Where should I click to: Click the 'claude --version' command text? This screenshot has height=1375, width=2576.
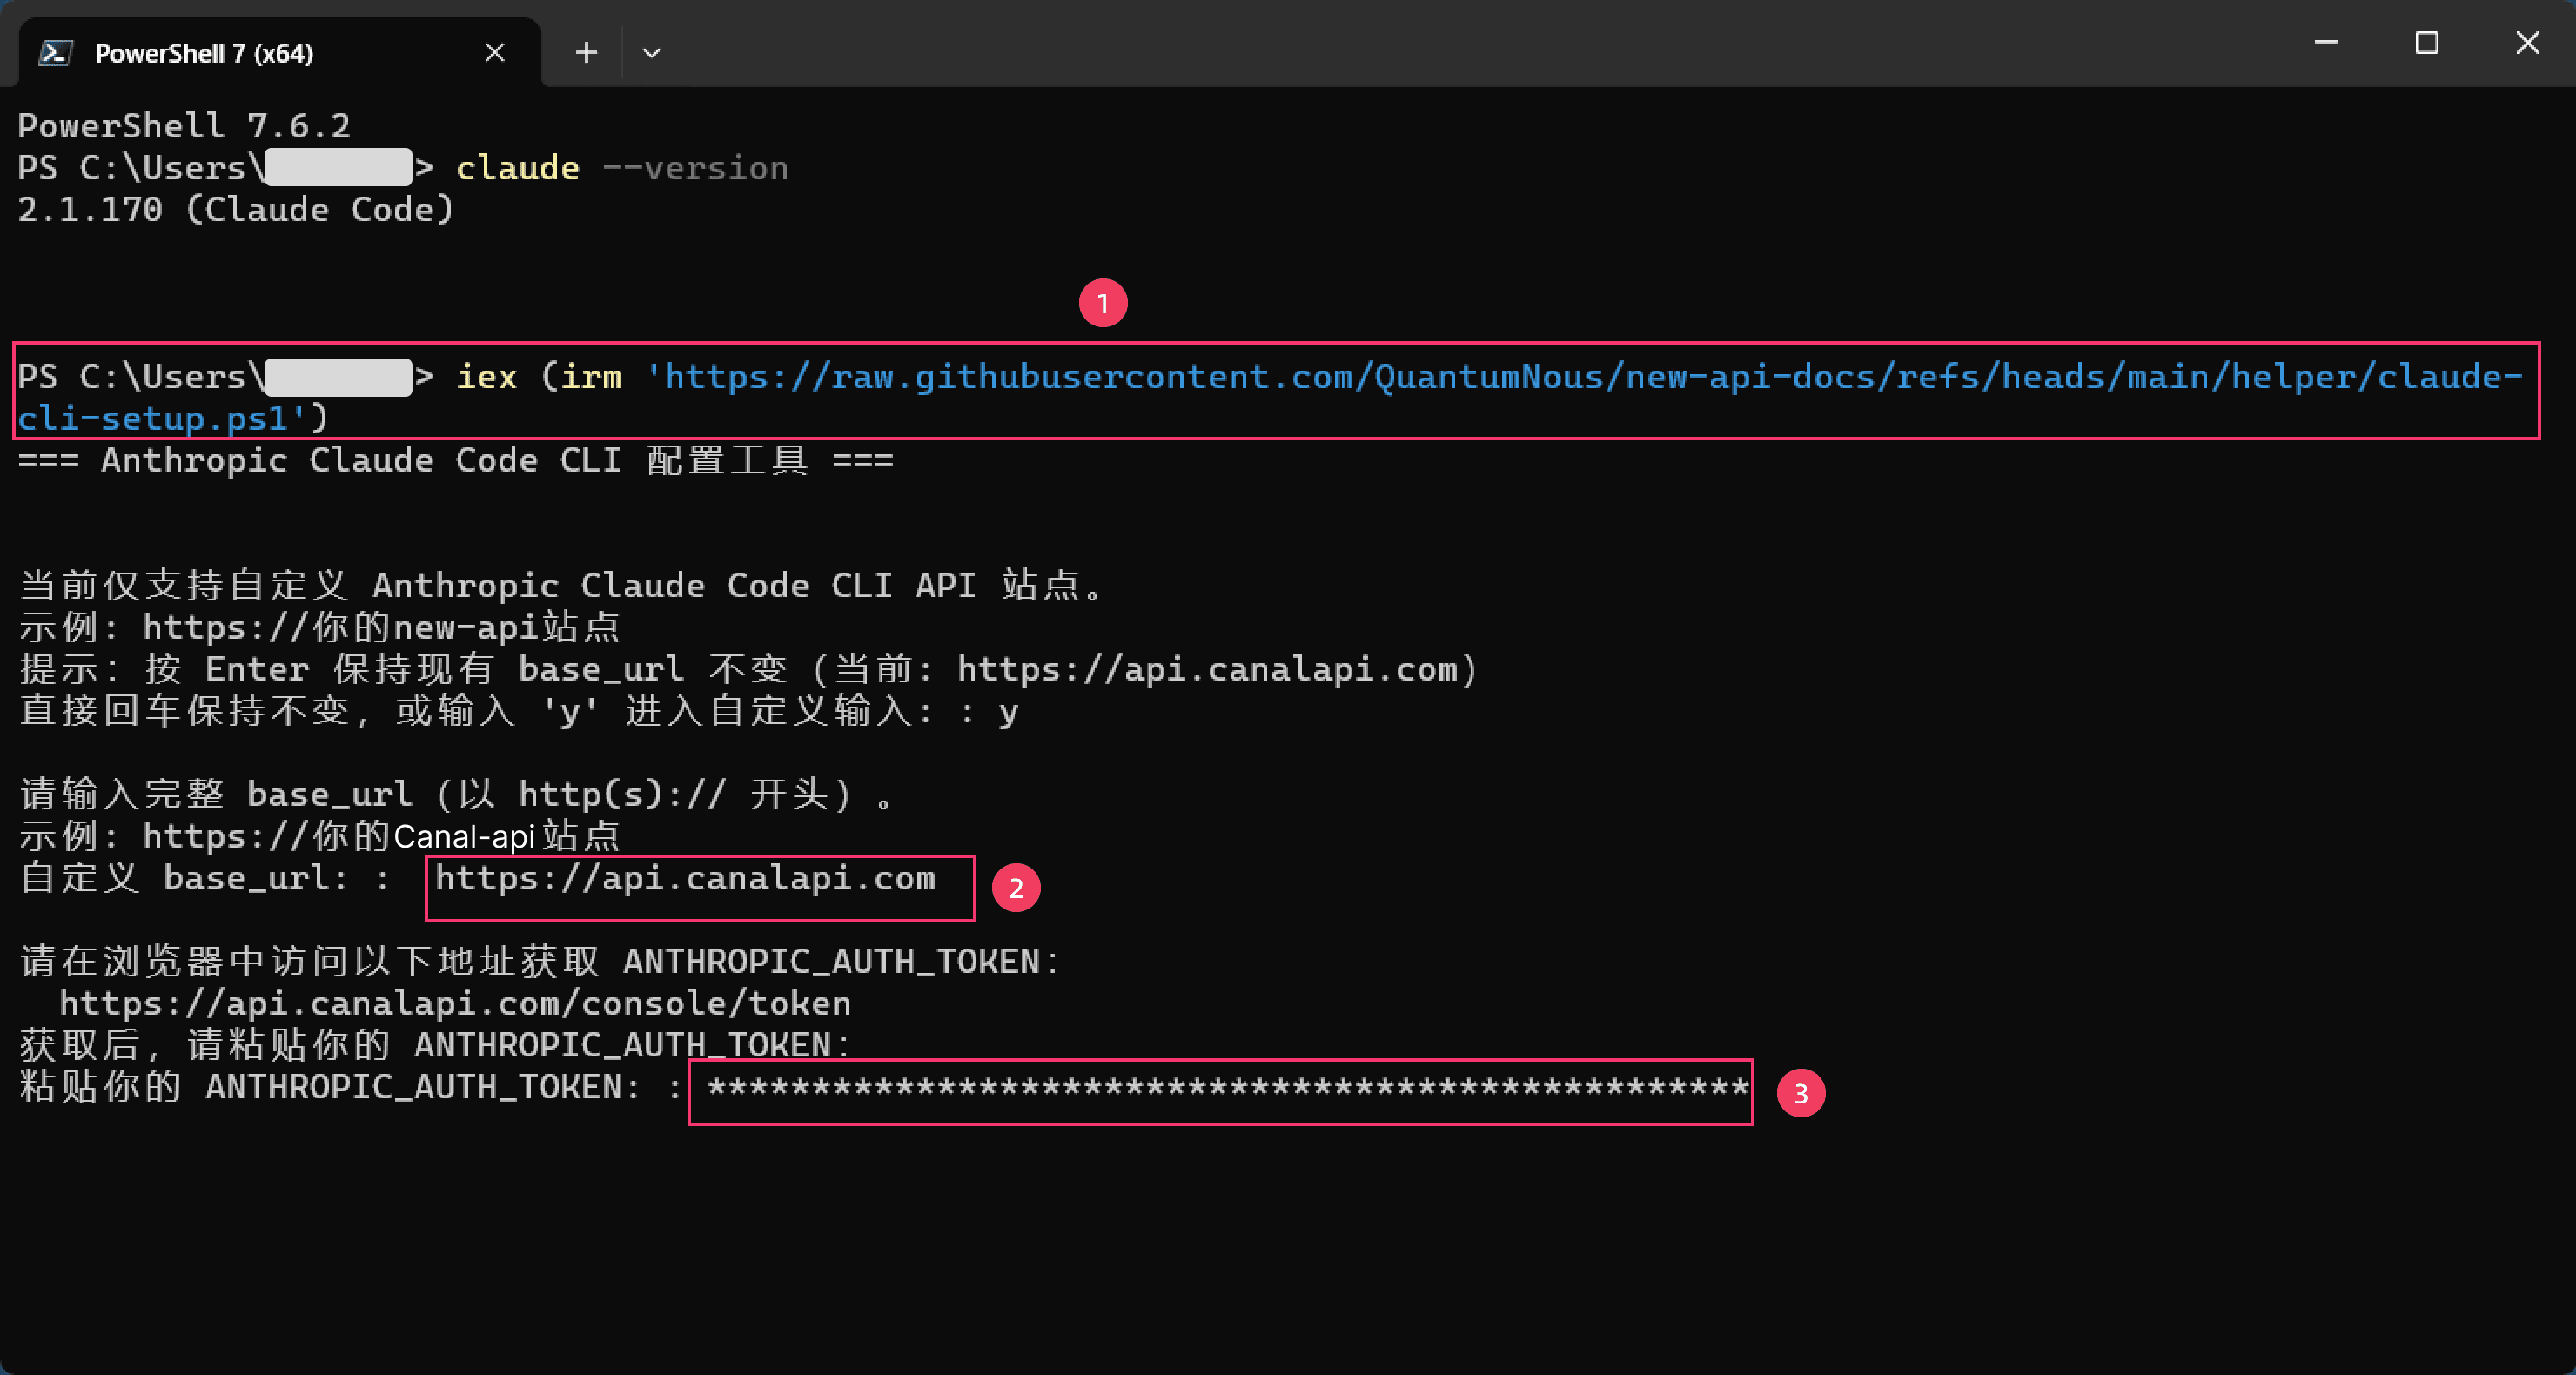[622, 168]
